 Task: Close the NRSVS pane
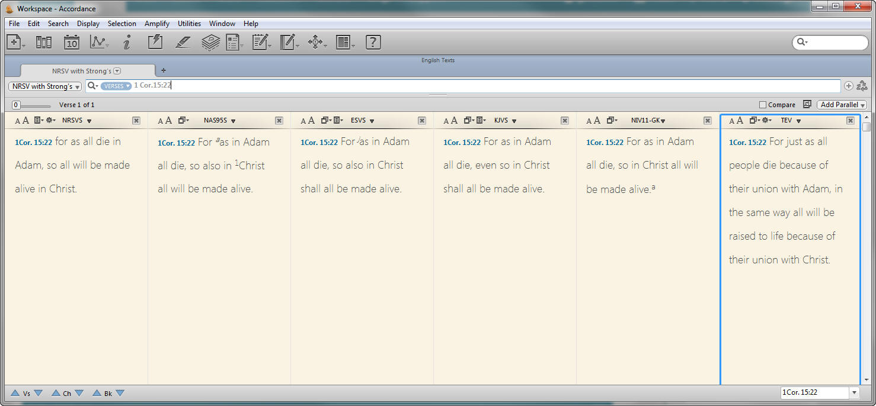(x=136, y=121)
